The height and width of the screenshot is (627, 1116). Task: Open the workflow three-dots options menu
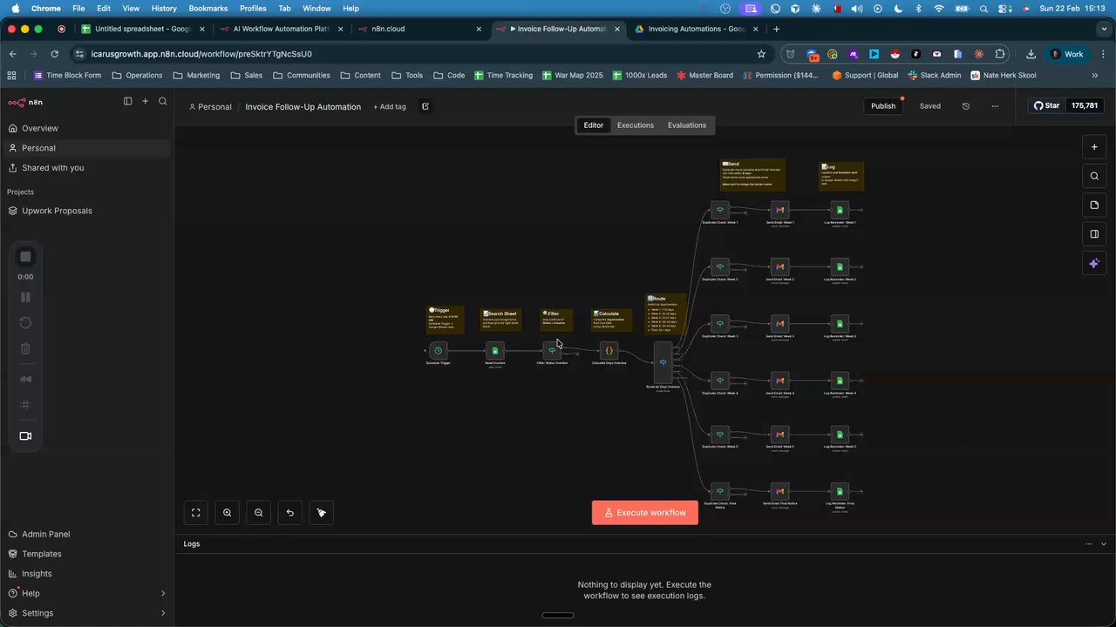coord(995,106)
